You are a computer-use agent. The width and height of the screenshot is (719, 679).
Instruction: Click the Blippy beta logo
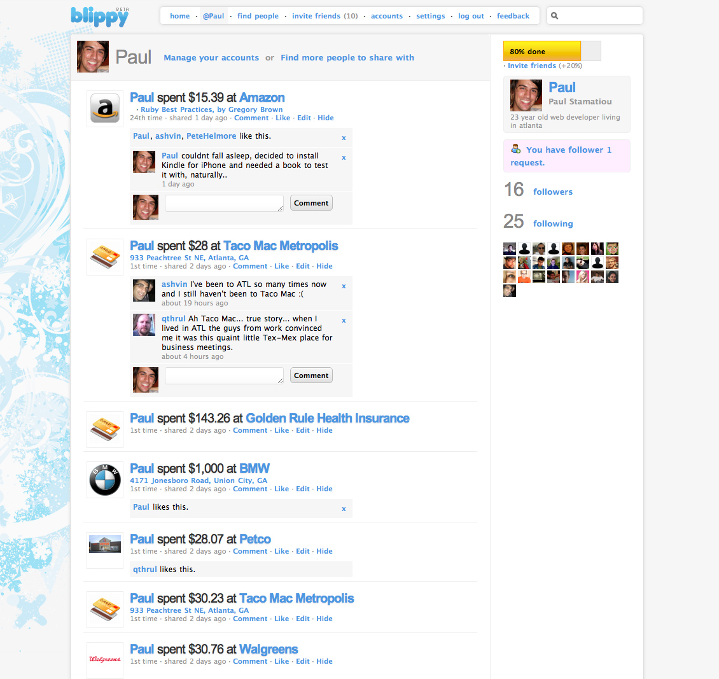click(x=100, y=17)
